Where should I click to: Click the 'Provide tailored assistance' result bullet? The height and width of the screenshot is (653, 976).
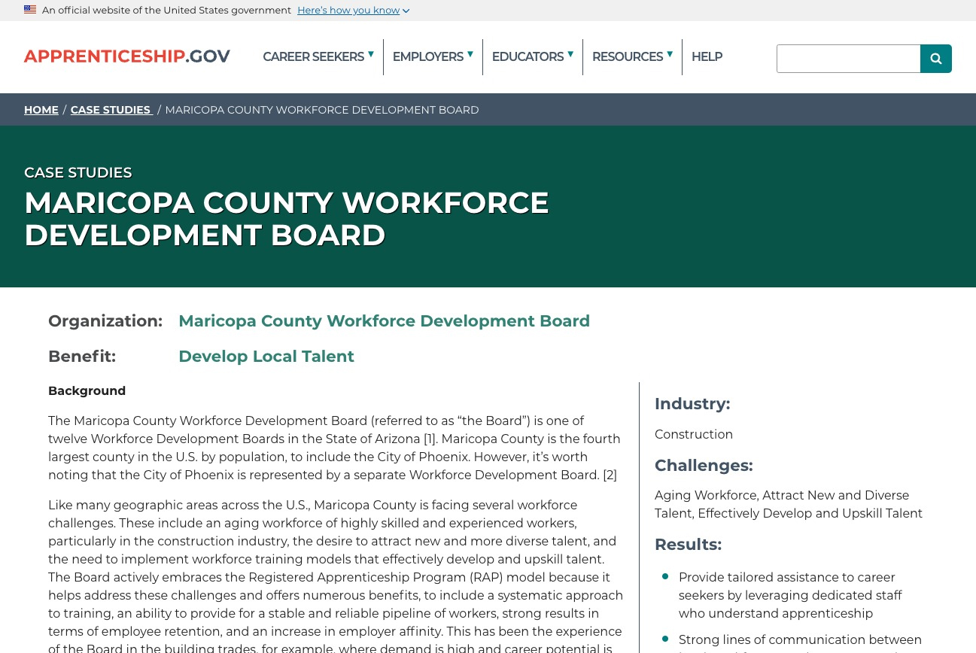790,595
